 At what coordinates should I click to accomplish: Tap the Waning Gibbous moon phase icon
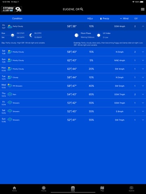coord(77,35)
